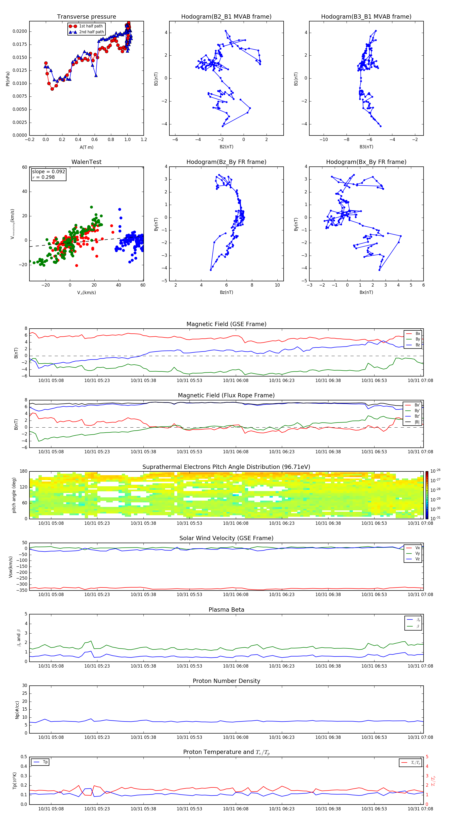Screen dimensions: 453x831
Task: Click the 'Np(#/cc)' axis label
Action: (x=17, y=710)
